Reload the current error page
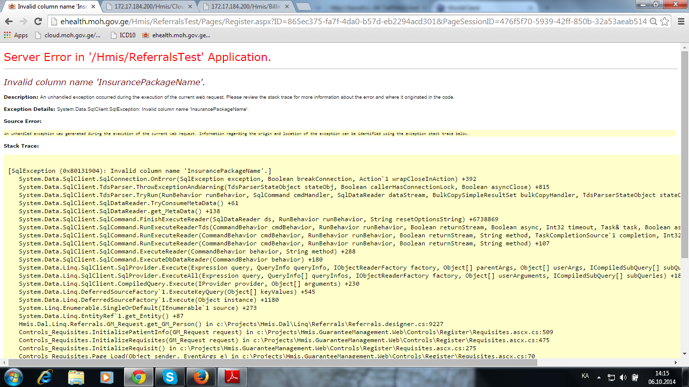 [38, 22]
